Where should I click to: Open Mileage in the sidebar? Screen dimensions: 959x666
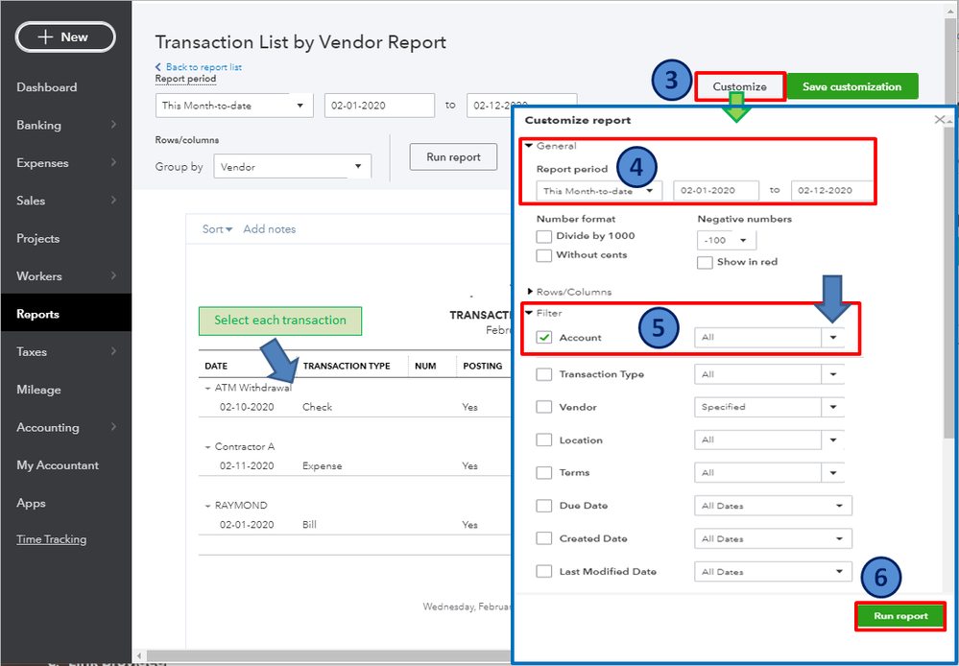[38, 390]
